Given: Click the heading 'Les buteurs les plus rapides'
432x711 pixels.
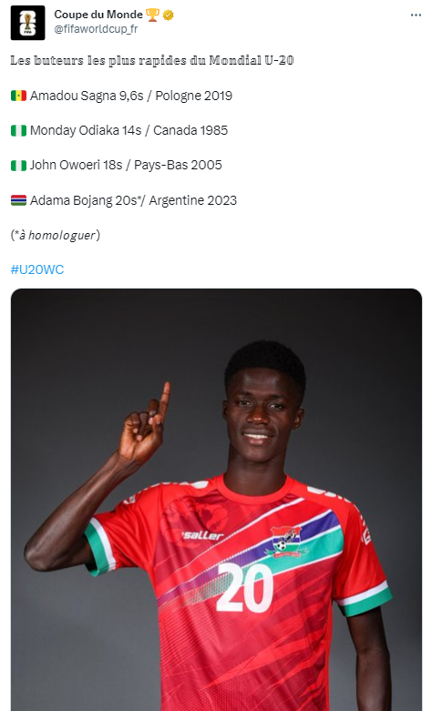Looking at the screenshot, I should pos(152,60).
